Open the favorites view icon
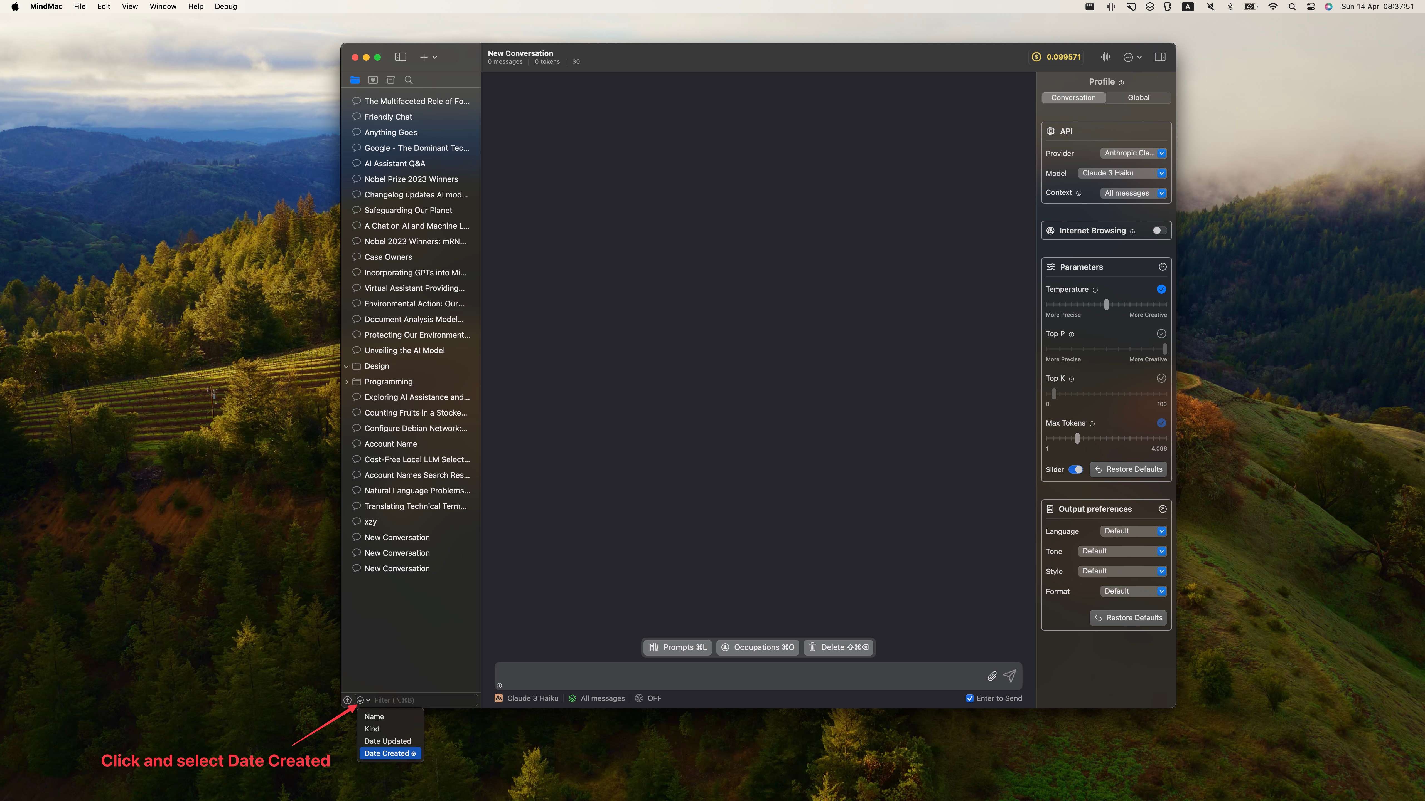This screenshot has height=801, width=1425. point(373,80)
